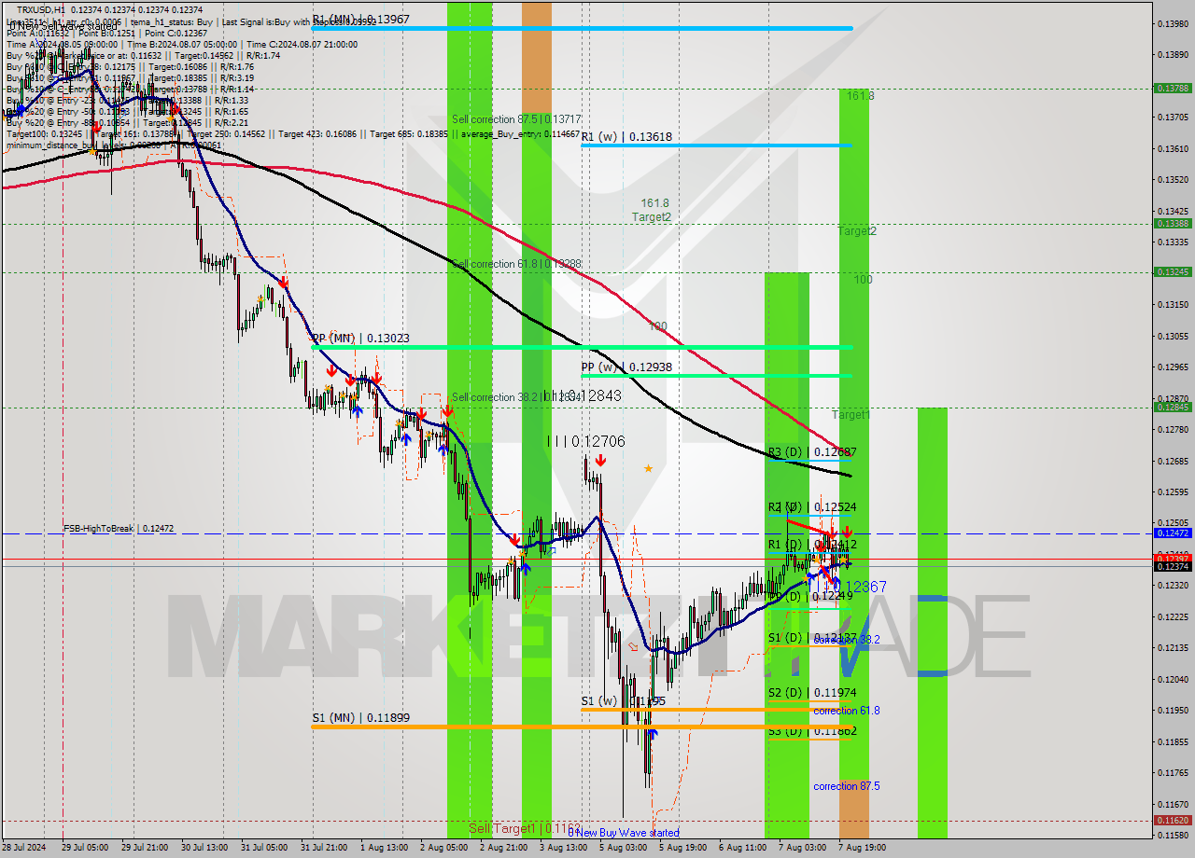Screen dimensions: 1195x858
Task: Click the blue correction 61.8 label
Action: (846, 711)
